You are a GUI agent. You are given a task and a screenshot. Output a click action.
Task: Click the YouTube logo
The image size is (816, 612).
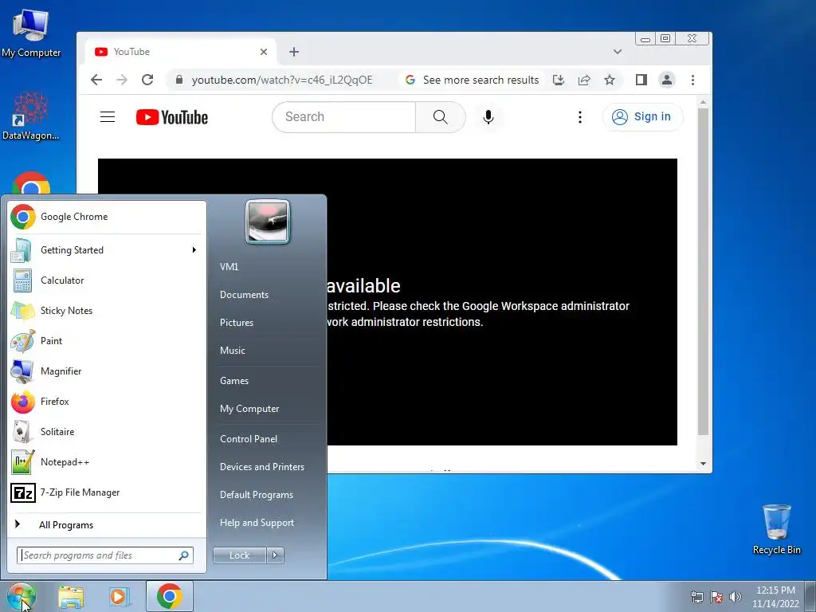pos(172,117)
